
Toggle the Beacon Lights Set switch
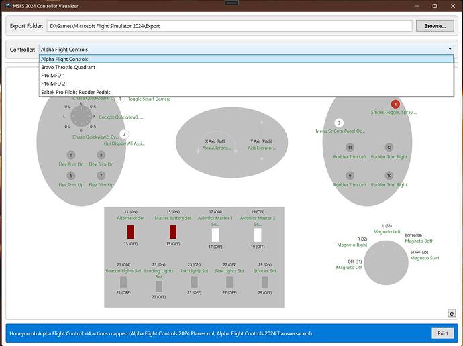click(123, 282)
